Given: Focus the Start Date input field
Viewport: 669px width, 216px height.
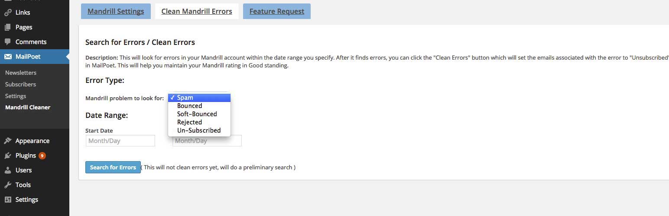Looking at the screenshot, I should 120,141.
